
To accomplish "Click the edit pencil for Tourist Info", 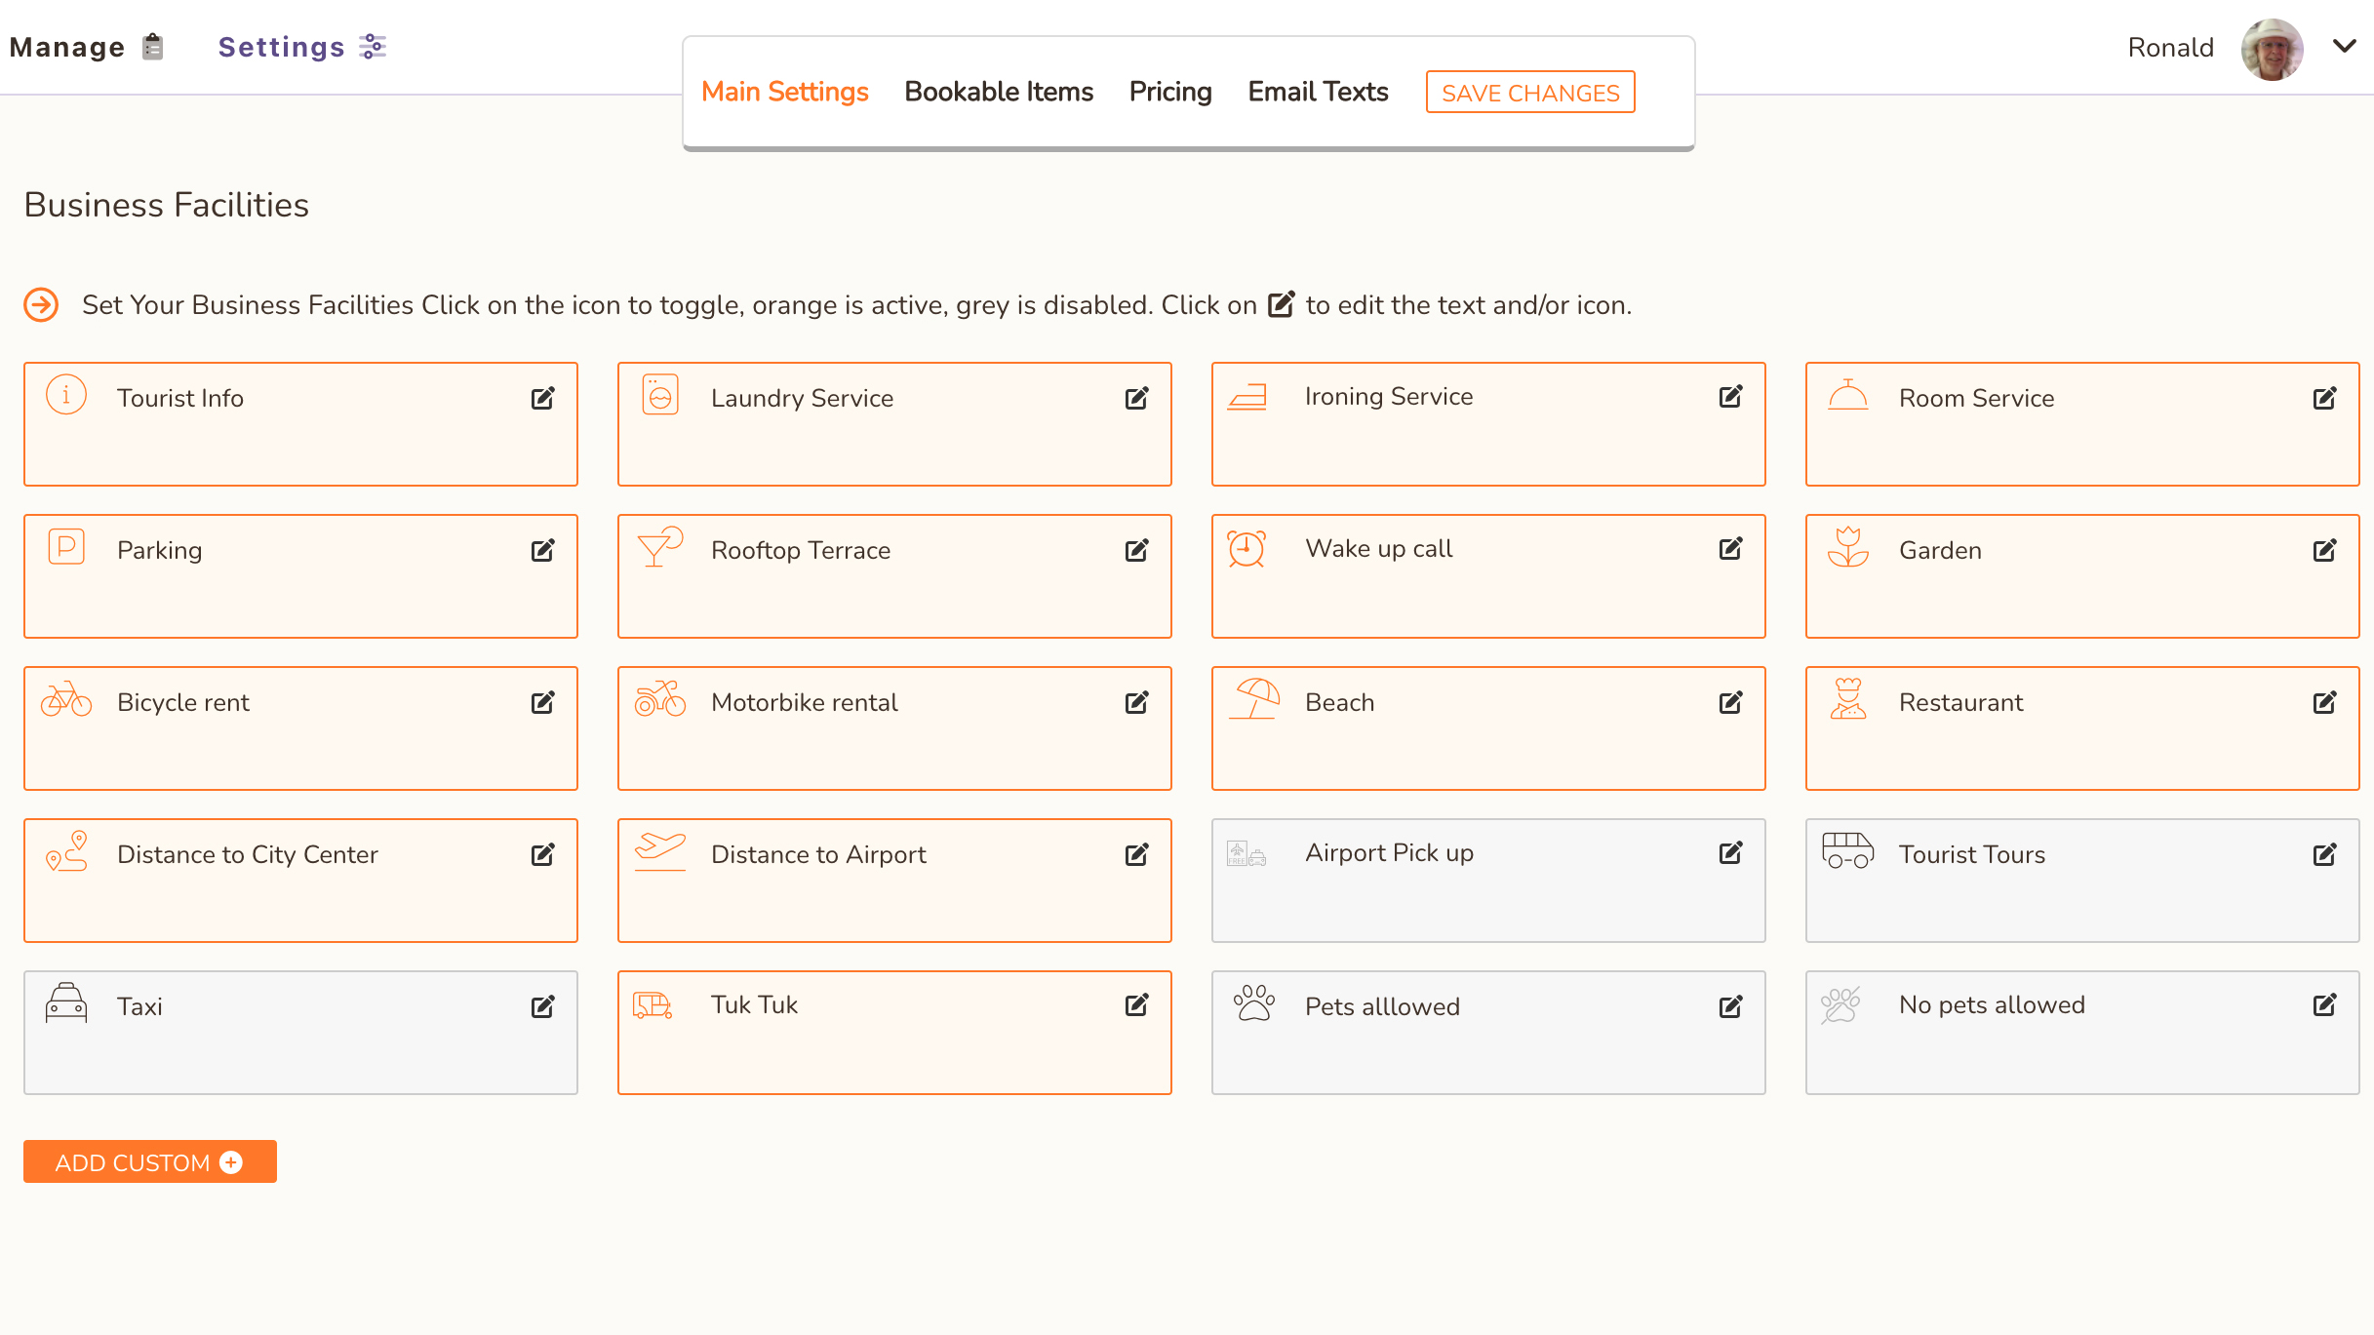I will tap(542, 398).
